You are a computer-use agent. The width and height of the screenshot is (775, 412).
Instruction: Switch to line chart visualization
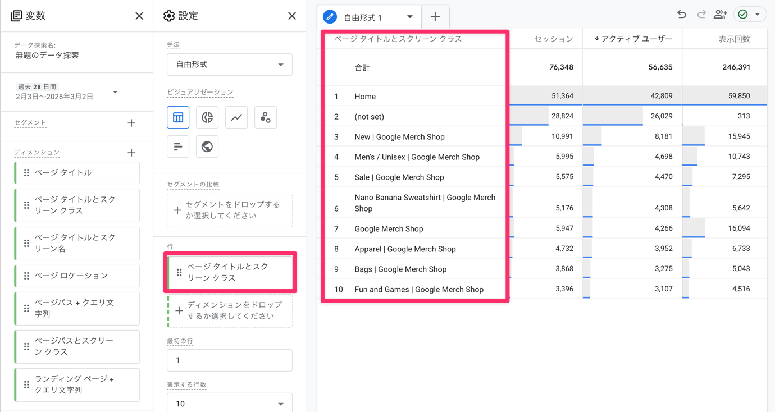click(x=236, y=117)
